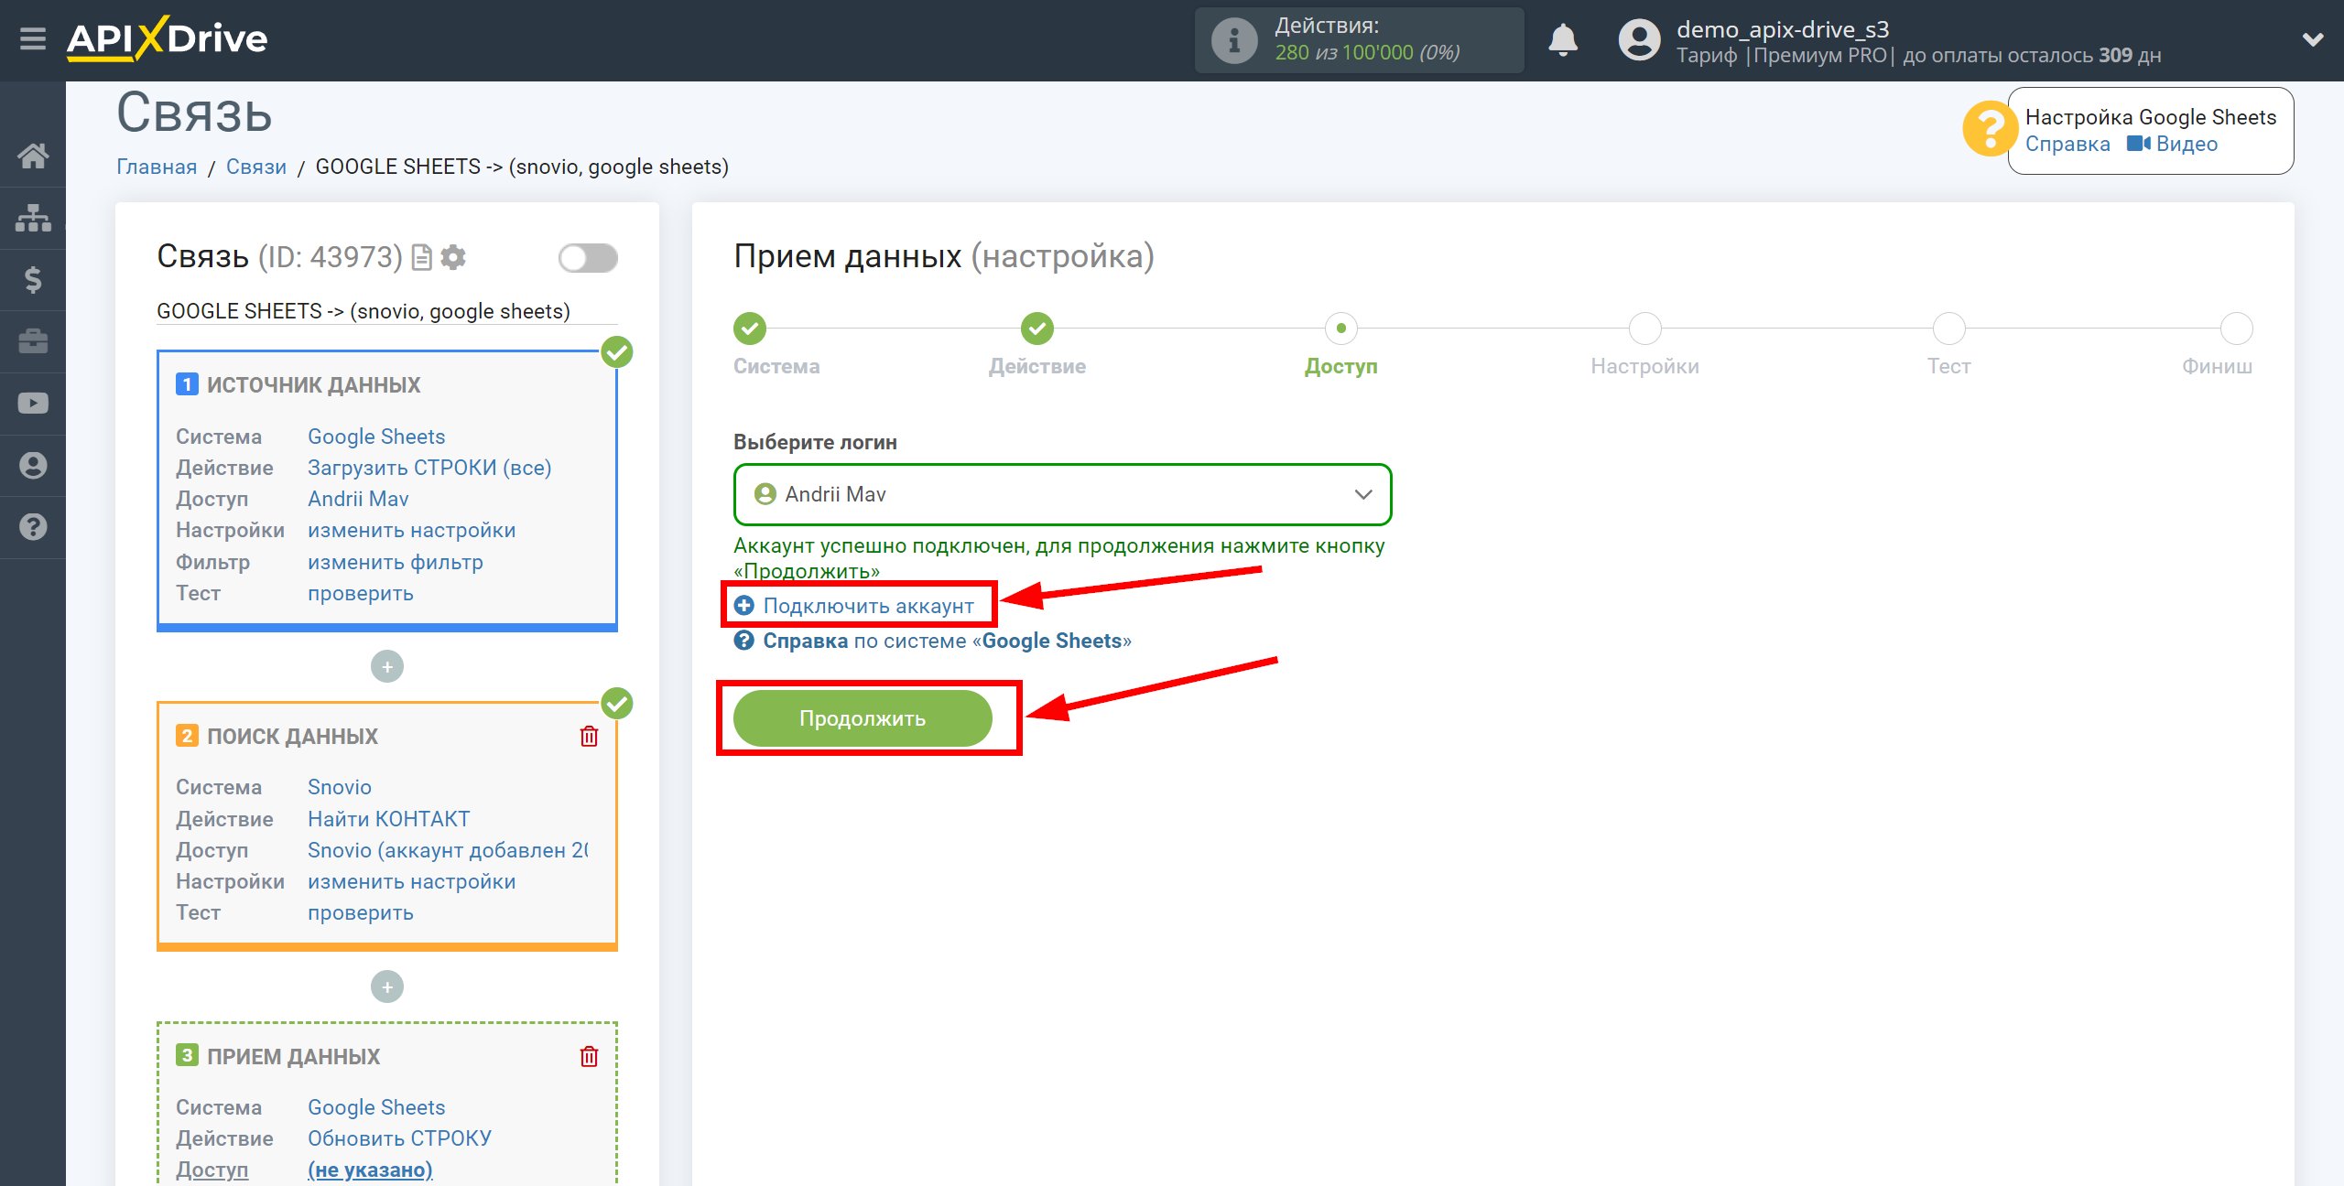Screen dimensions: 2344x1186
Task: Click Подключить аккаунт link
Action: click(x=855, y=606)
